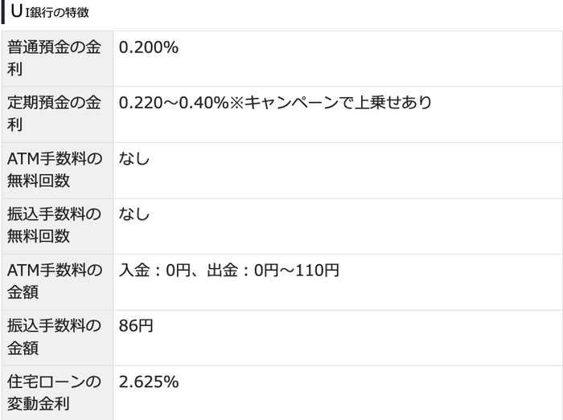
Task: Click the ※キャンペーンで上乗せあり note
Action: [x=331, y=104]
